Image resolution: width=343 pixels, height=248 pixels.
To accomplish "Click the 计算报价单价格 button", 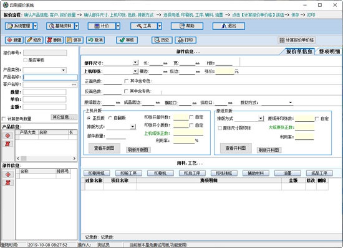I will click(297, 40).
